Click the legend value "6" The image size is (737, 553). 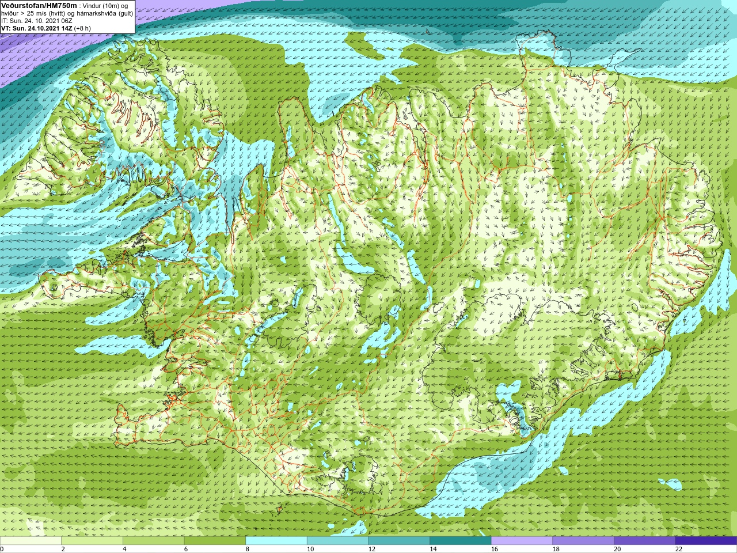tap(185, 549)
